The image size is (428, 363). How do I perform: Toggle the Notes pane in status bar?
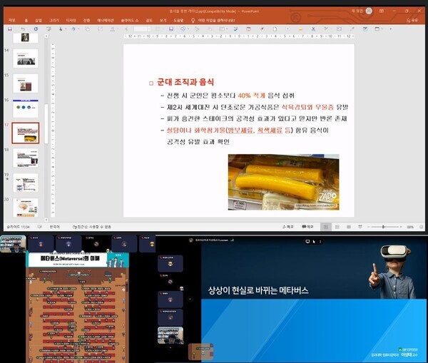tap(289, 227)
